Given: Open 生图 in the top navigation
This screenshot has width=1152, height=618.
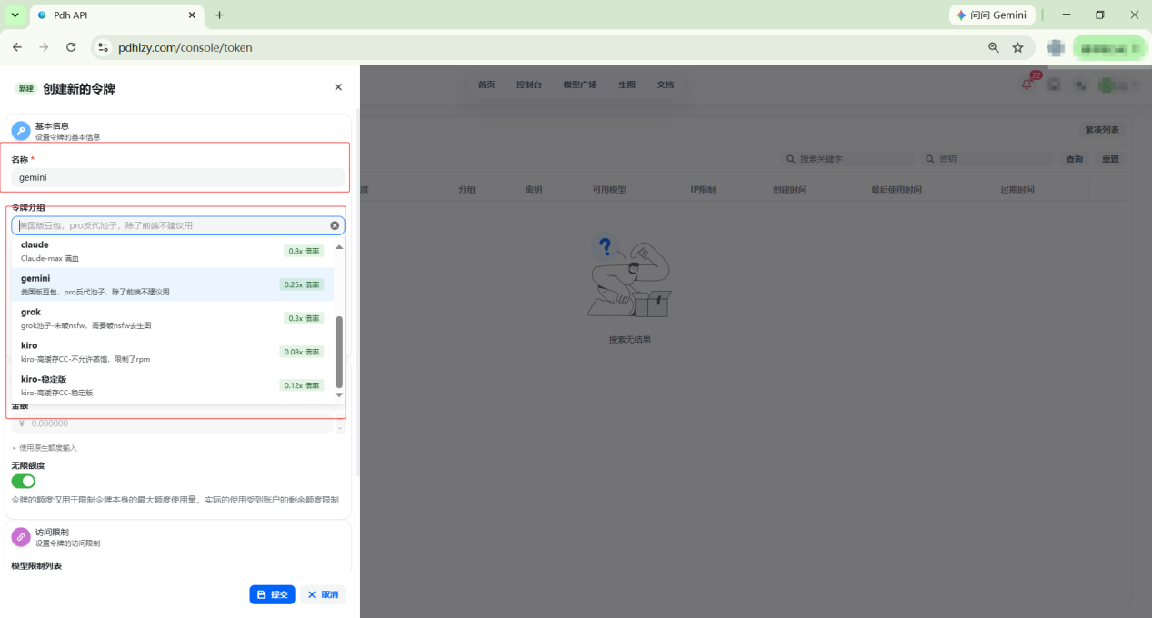Looking at the screenshot, I should click(627, 85).
